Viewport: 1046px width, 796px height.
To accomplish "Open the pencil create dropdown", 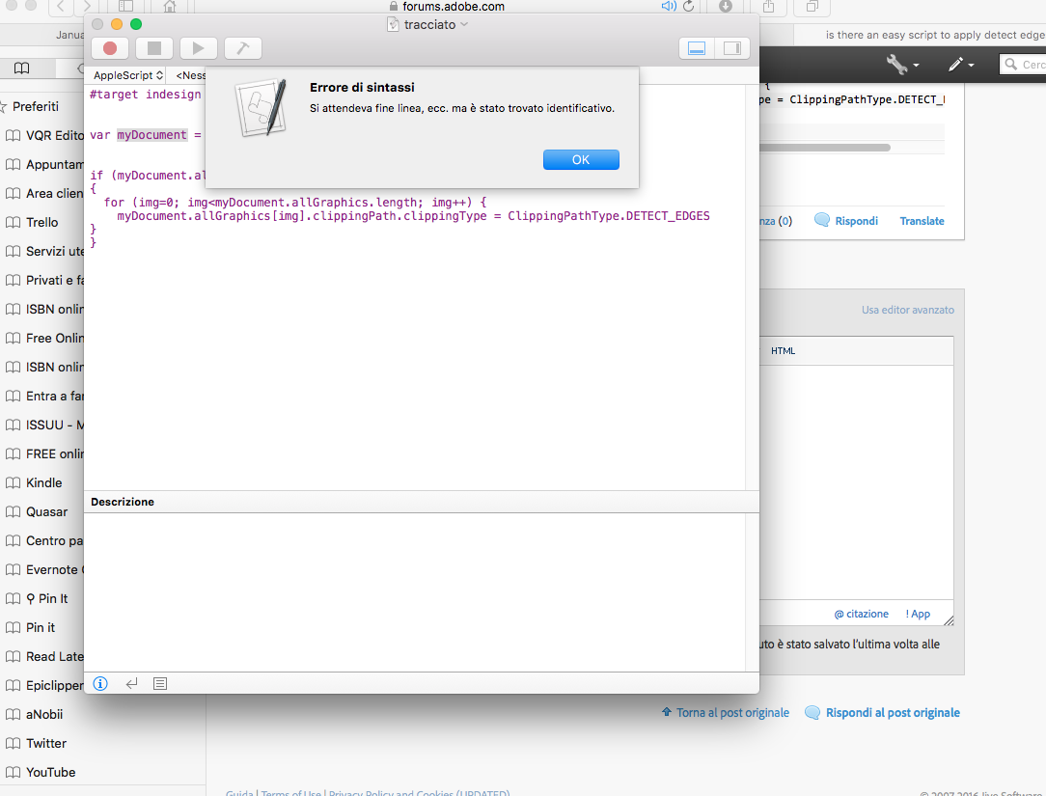I will (961, 64).
